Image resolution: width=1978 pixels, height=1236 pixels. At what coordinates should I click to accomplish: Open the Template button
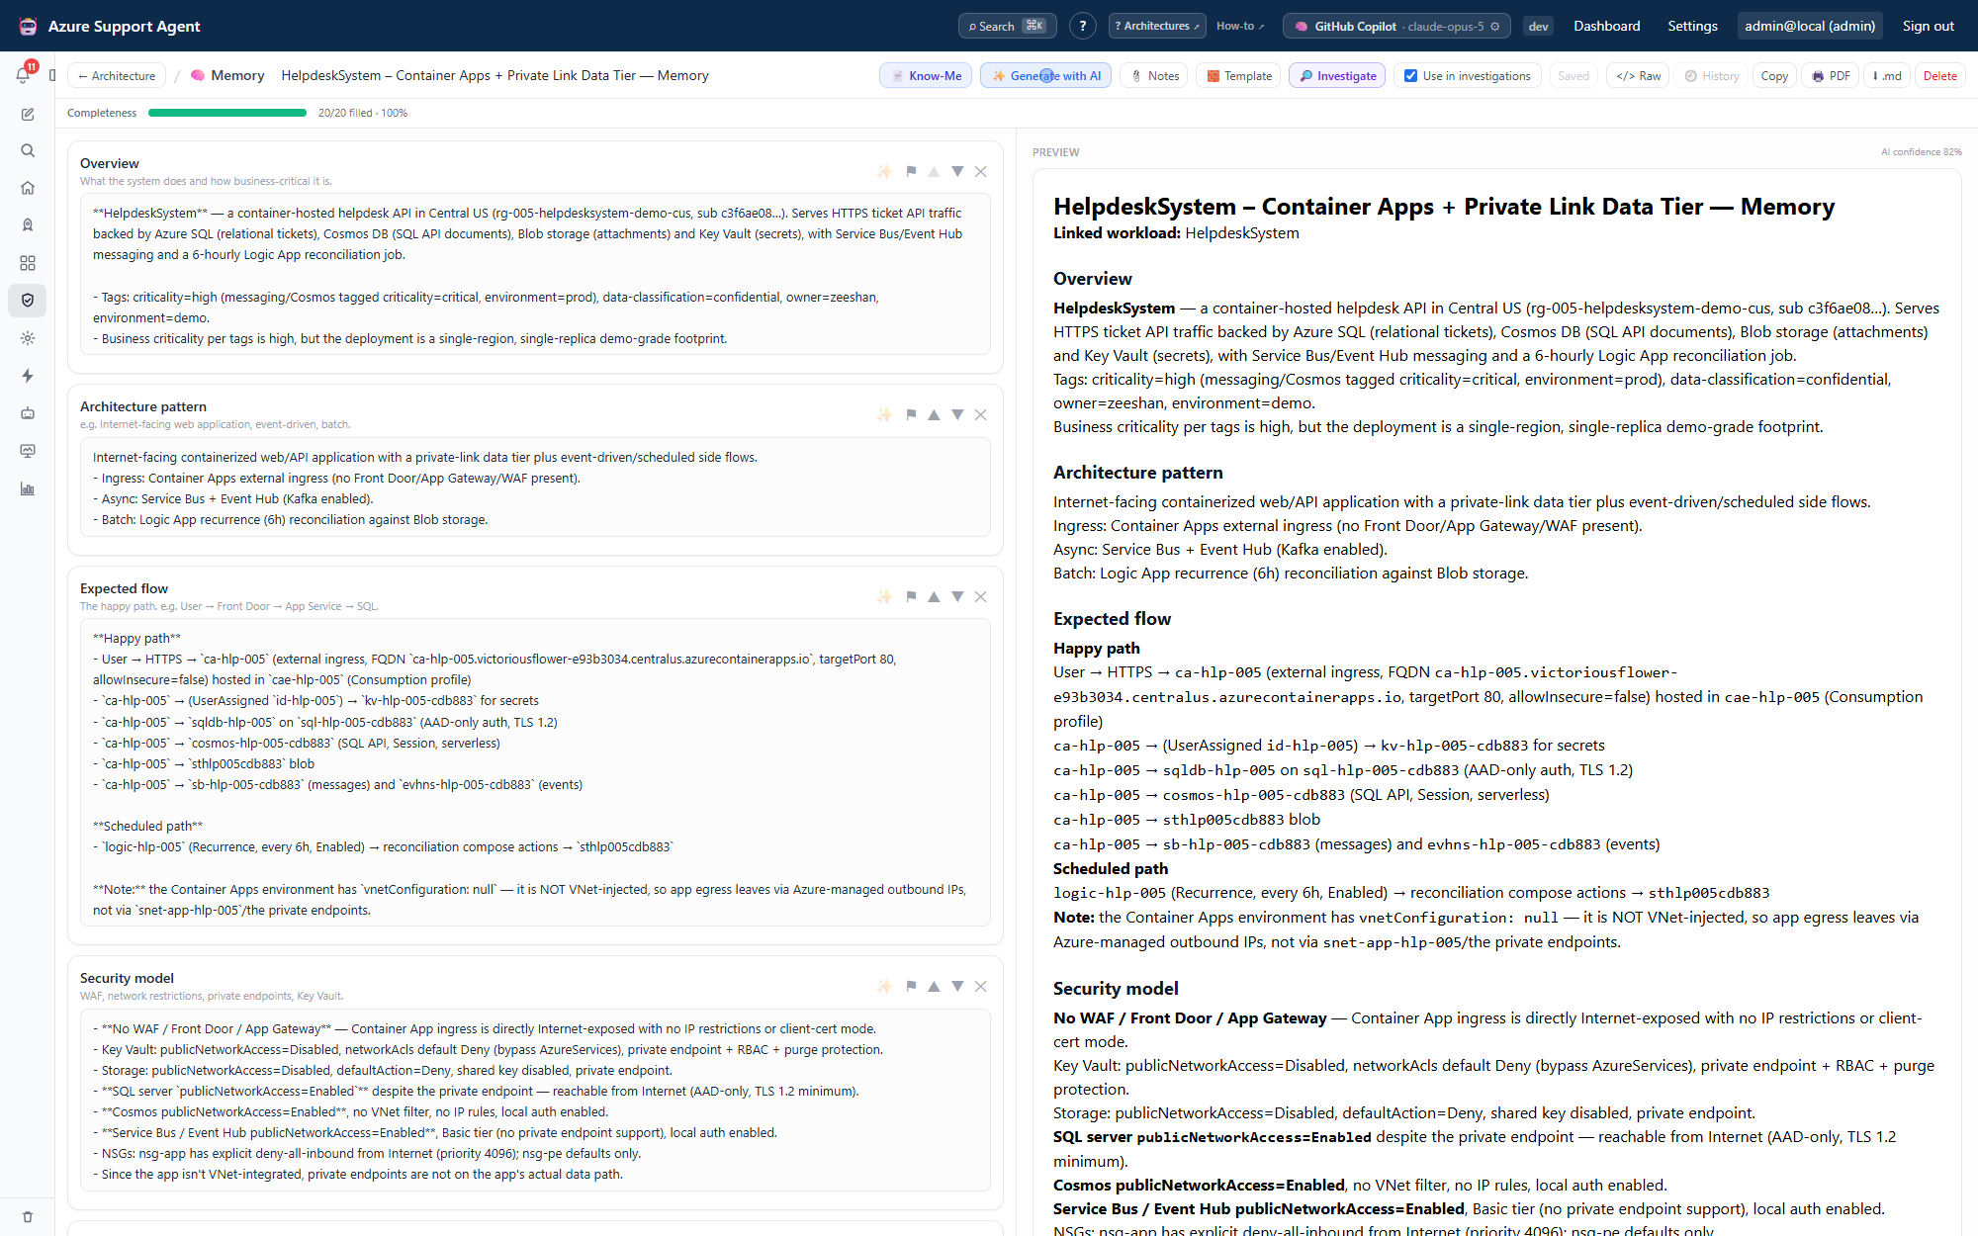(1238, 76)
